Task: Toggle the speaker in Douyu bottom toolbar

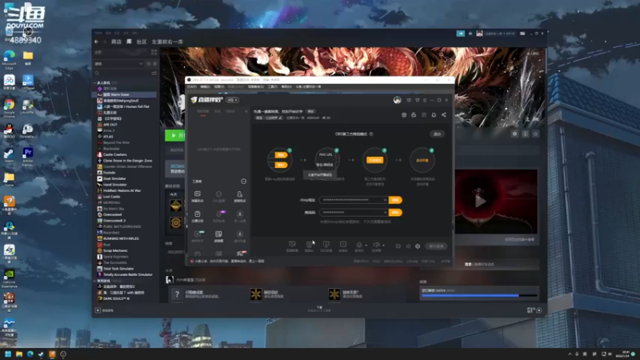Action: pos(376,246)
